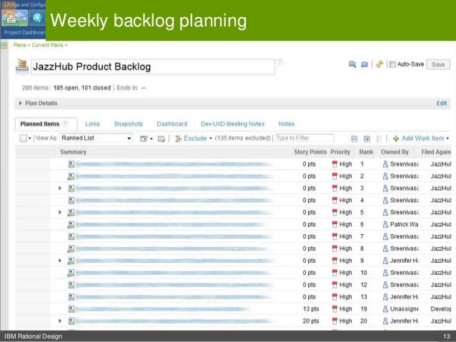Image resolution: width=456 pixels, height=342 pixels.
Task: Click the Summary column header
Action: [74, 152]
